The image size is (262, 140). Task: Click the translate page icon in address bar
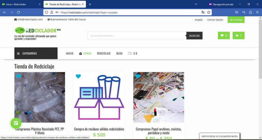coord(203,12)
